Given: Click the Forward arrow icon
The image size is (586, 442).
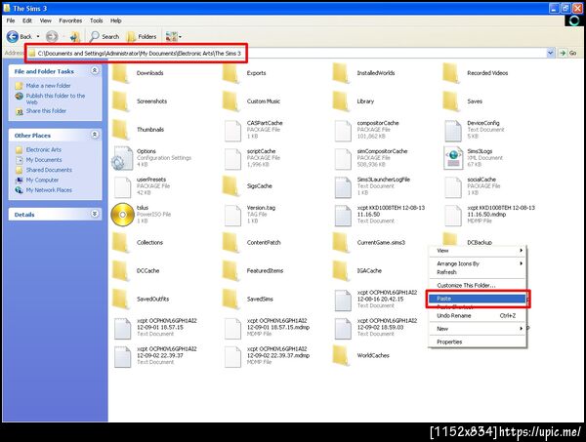Looking at the screenshot, I should (52, 36).
